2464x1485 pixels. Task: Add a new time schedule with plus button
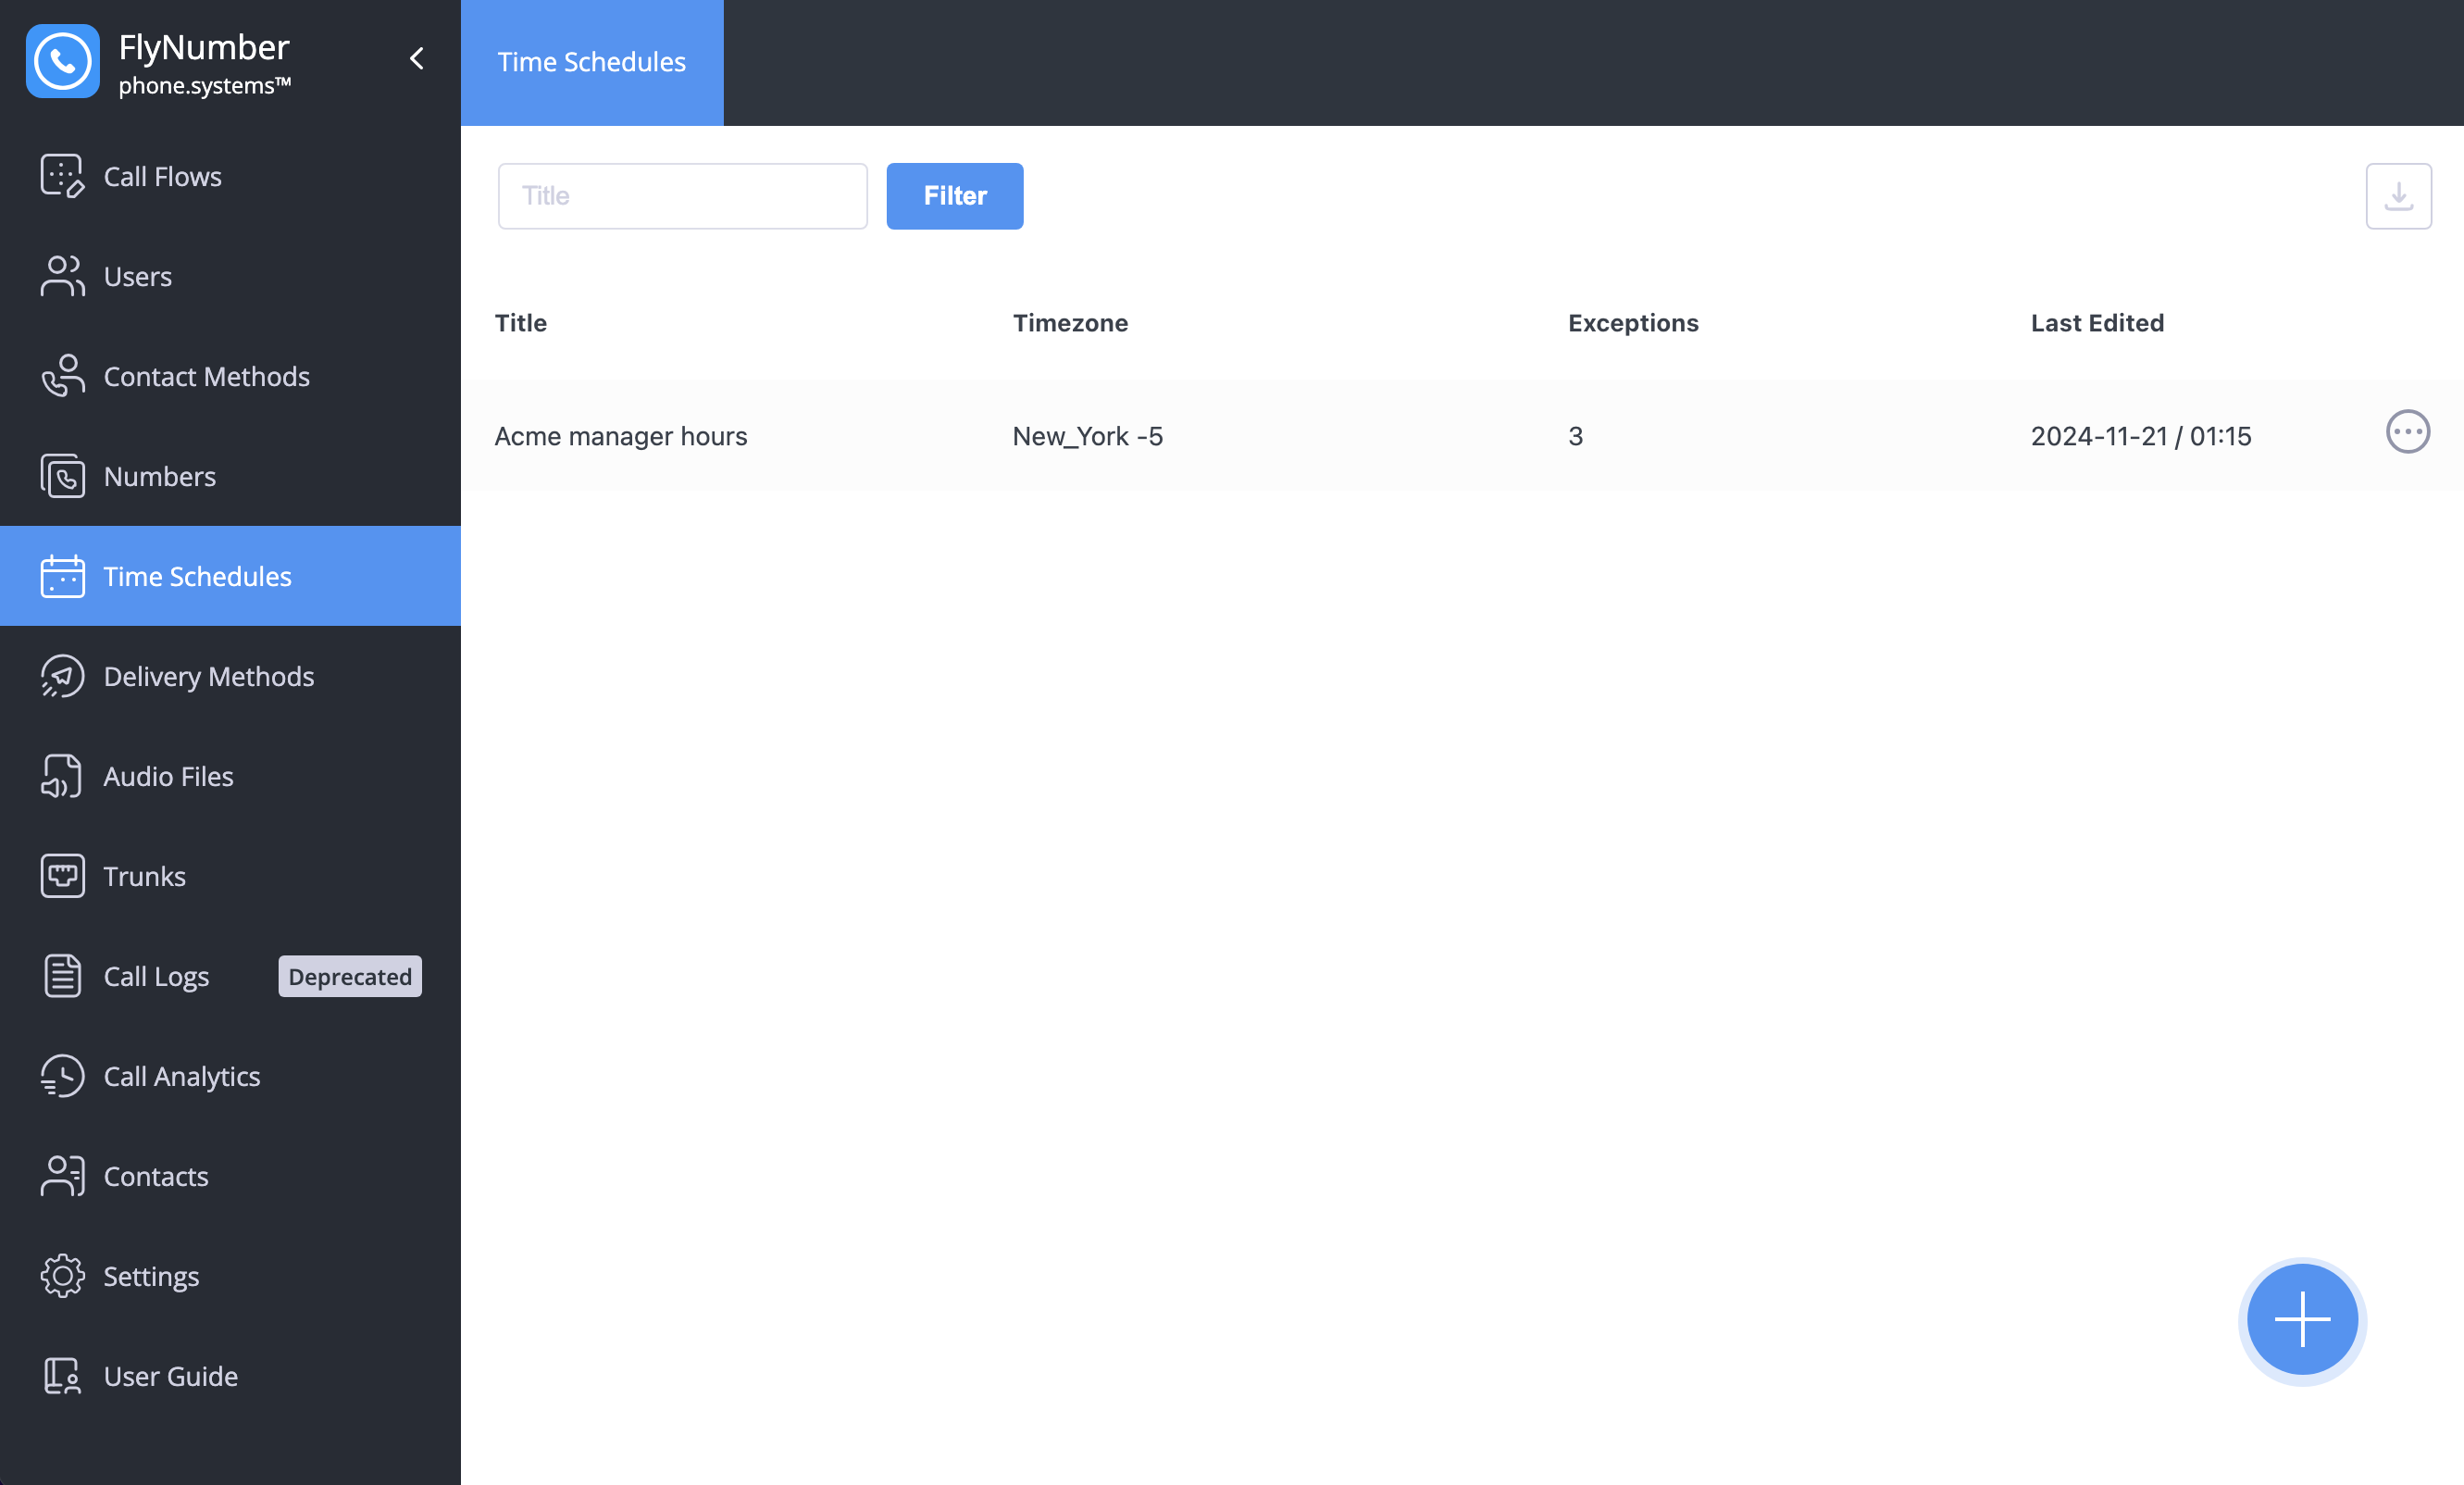[x=2302, y=1320]
